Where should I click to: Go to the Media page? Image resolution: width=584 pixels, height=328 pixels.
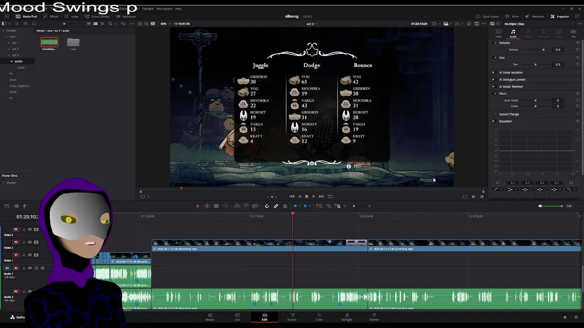coord(210,317)
